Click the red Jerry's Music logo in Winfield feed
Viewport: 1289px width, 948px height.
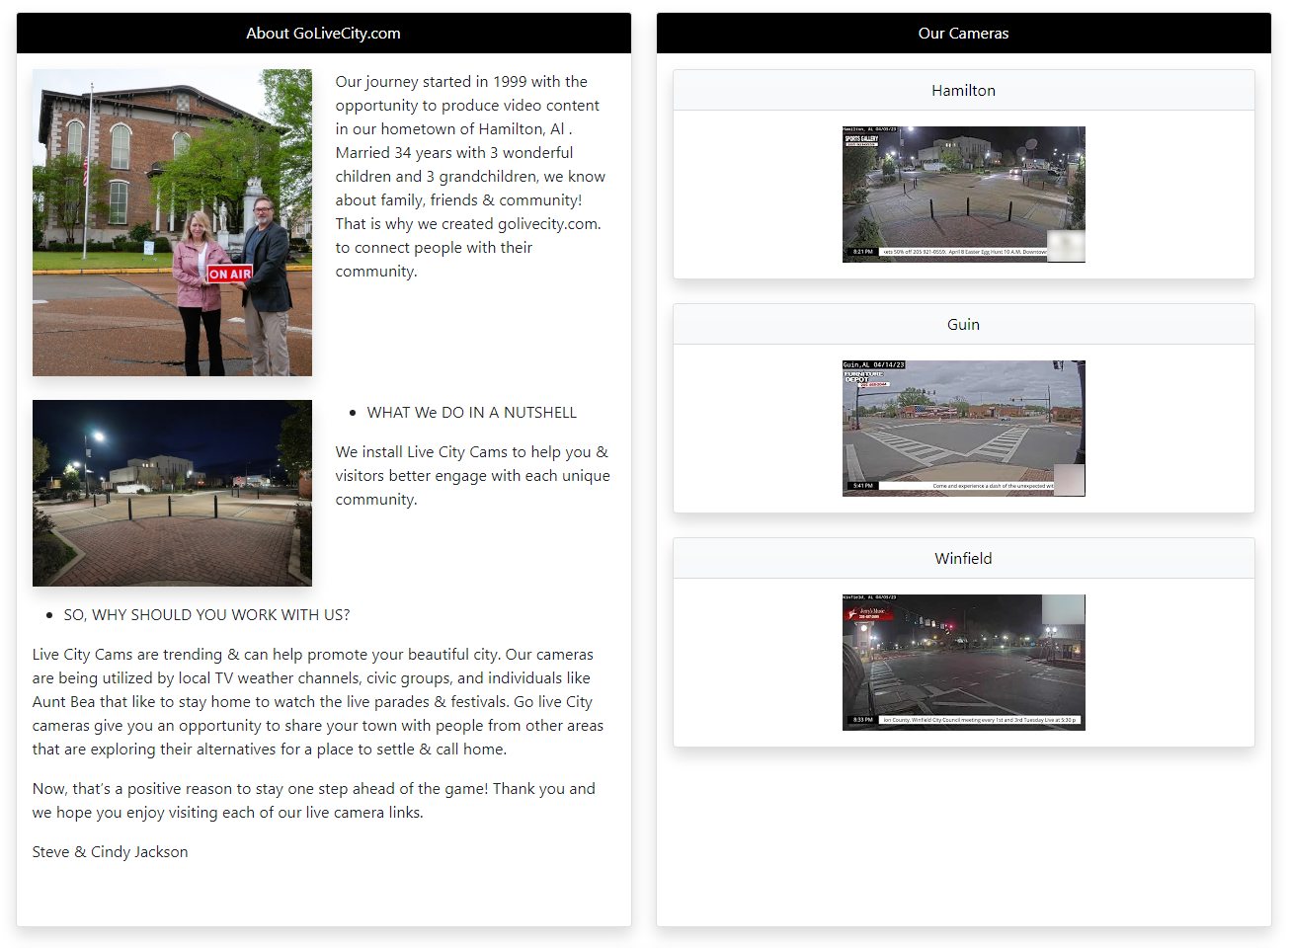(868, 613)
